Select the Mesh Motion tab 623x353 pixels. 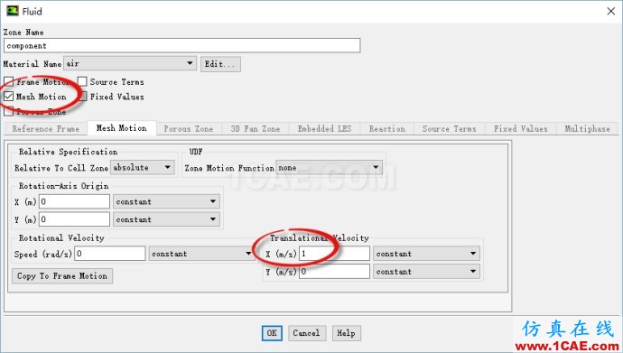click(122, 128)
